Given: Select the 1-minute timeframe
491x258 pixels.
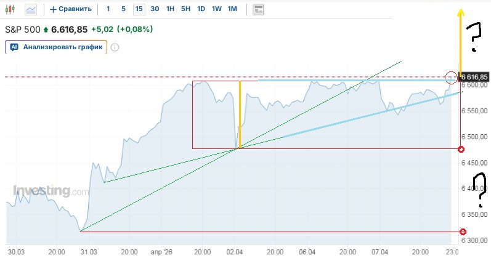Looking at the screenshot, I should (x=109, y=9).
